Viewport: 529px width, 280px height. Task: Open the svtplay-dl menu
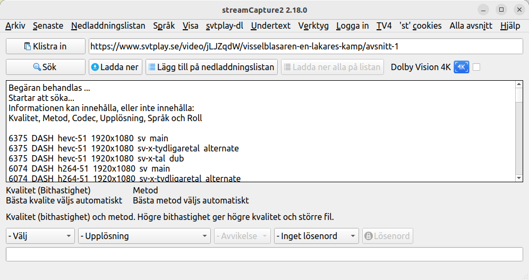[224, 26]
